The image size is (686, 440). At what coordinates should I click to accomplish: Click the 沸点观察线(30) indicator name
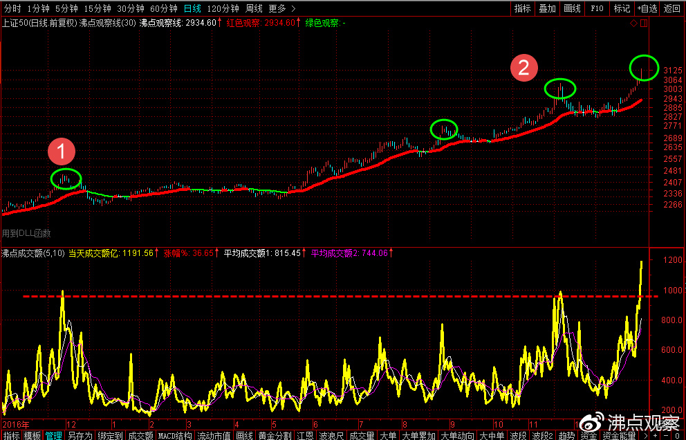tap(108, 24)
